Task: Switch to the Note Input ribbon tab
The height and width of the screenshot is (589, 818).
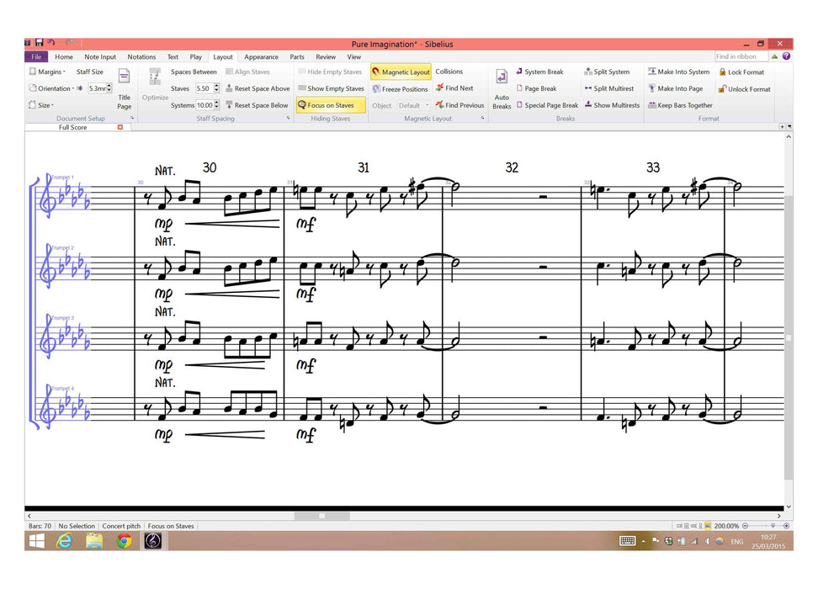Action: [99, 56]
